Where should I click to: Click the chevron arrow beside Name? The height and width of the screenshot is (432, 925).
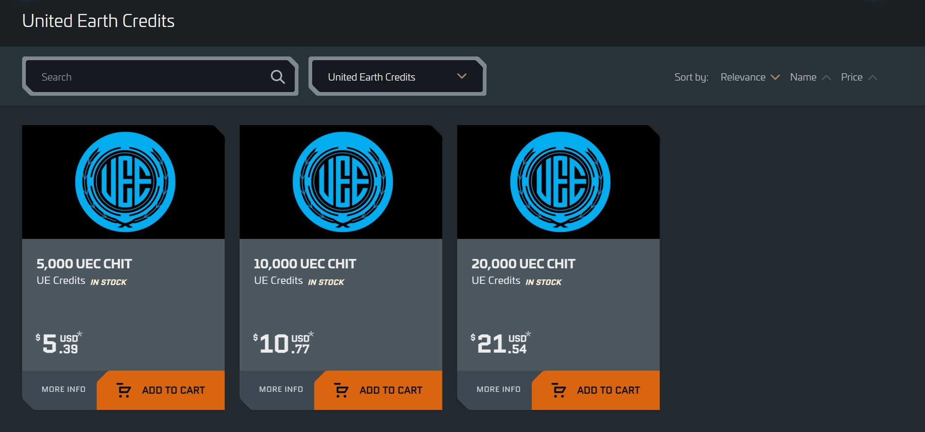tap(826, 77)
